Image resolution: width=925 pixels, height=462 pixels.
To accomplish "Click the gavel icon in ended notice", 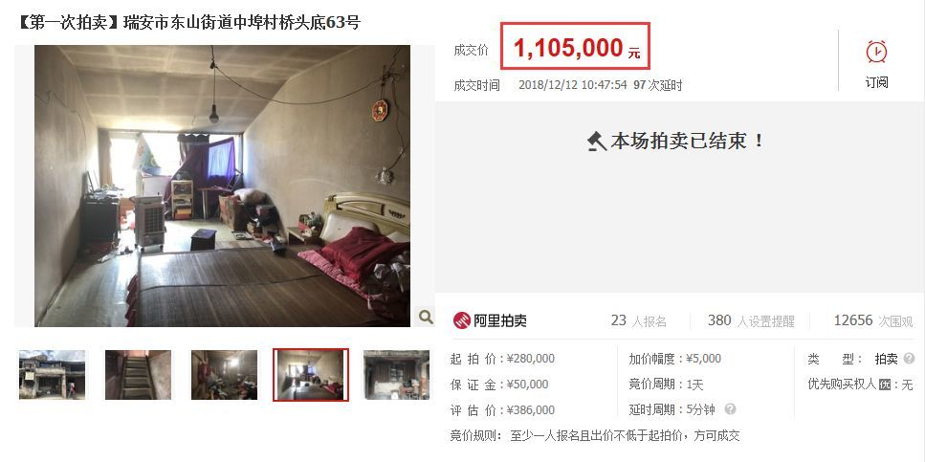I will point(597,141).
